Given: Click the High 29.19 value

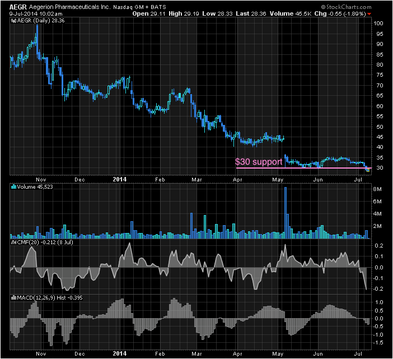Looking at the screenshot, I should tap(184, 14).
